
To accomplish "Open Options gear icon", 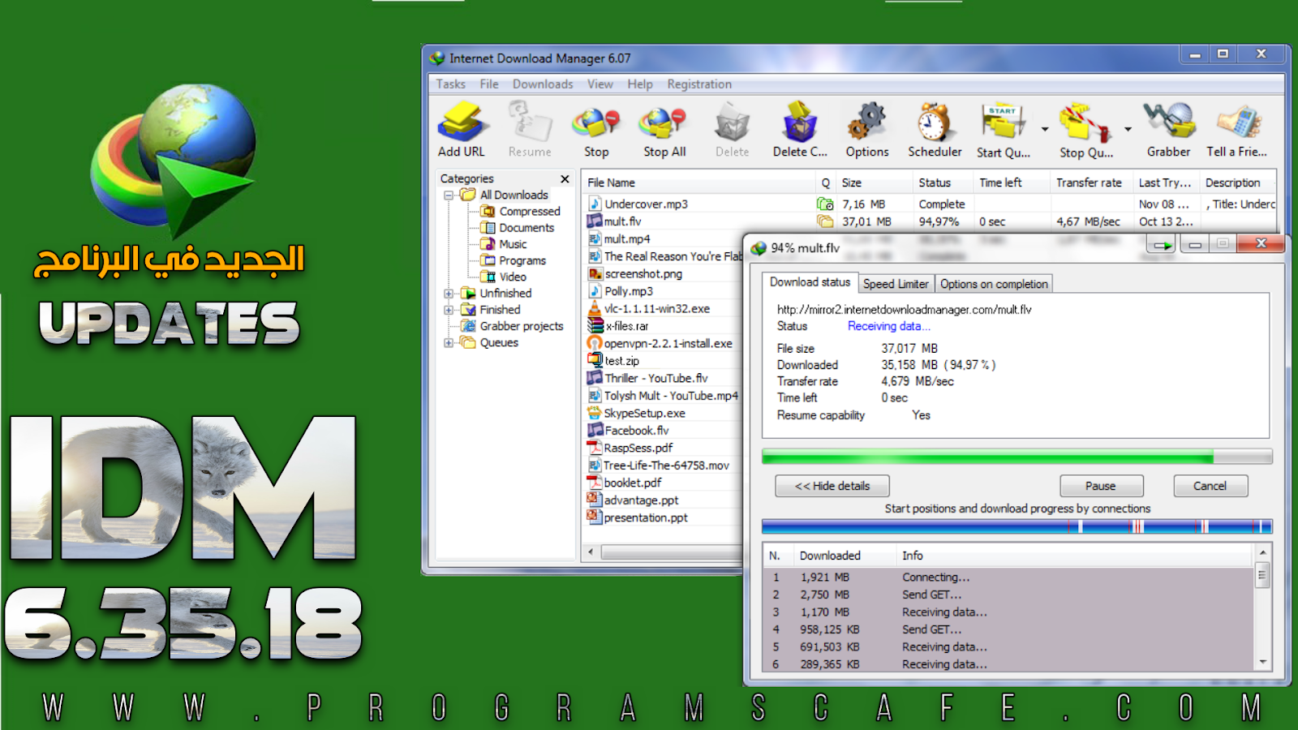I will tap(867, 130).
